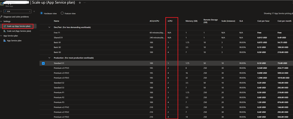Viewport: 293px width, 119px height.
Task: Collapse the Settings section in sidebar
Action: tap(1, 22)
